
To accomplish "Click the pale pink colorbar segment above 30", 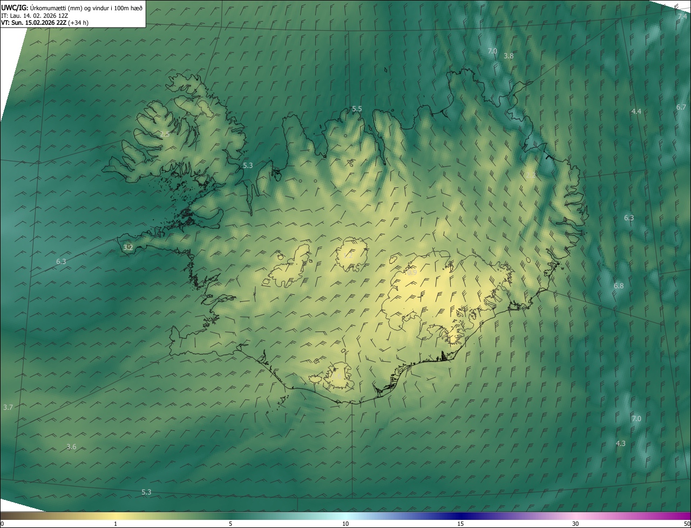I will (575, 516).
